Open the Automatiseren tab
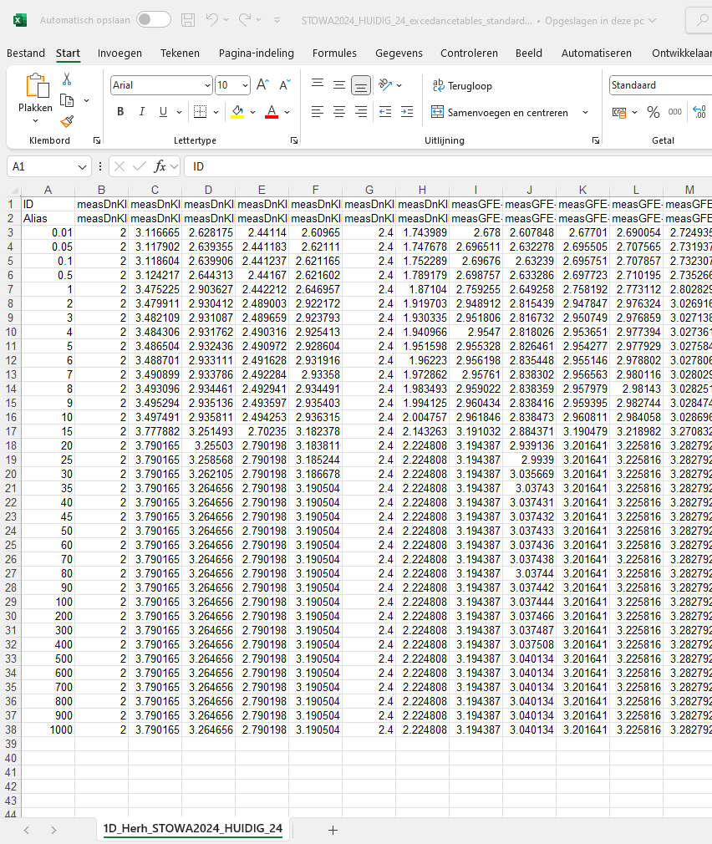The width and height of the screenshot is (712, 844). coord(597,53)
